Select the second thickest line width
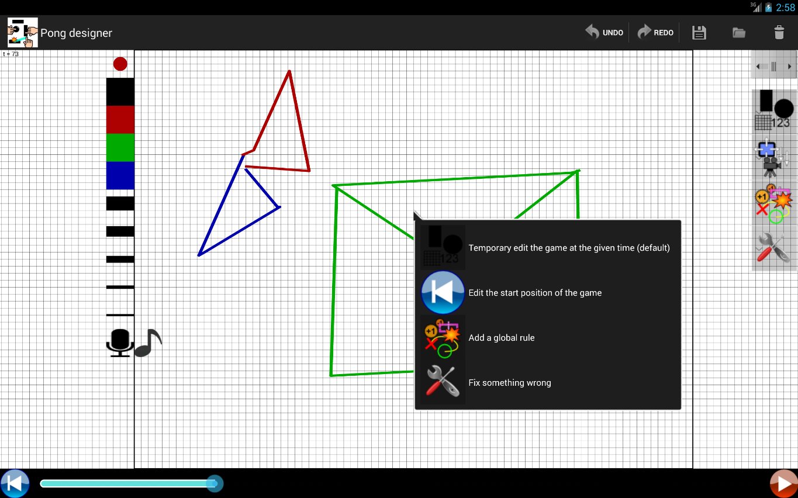Image resolution: width=798 pixels, height=498 pixels. [120, 231]
